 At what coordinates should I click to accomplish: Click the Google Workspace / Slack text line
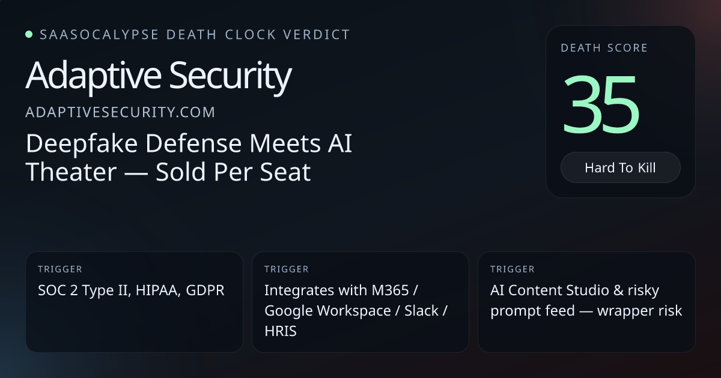356,311
